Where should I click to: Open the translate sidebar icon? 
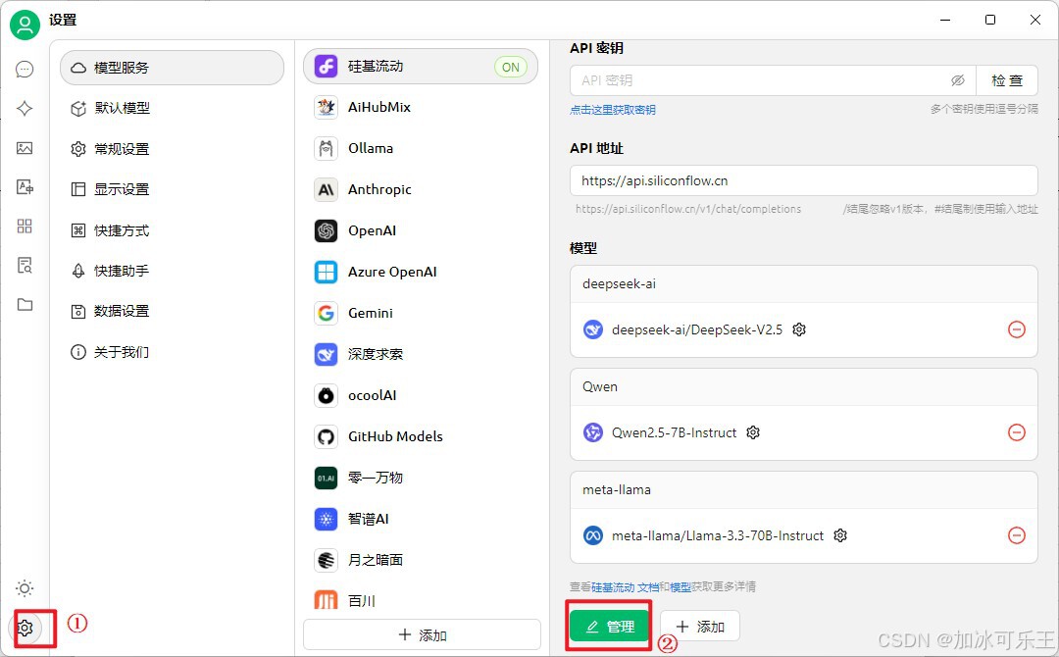(25, 187)
